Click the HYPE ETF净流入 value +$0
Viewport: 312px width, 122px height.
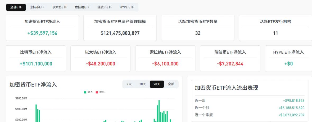pyautogui.click(x=288, y=64)
